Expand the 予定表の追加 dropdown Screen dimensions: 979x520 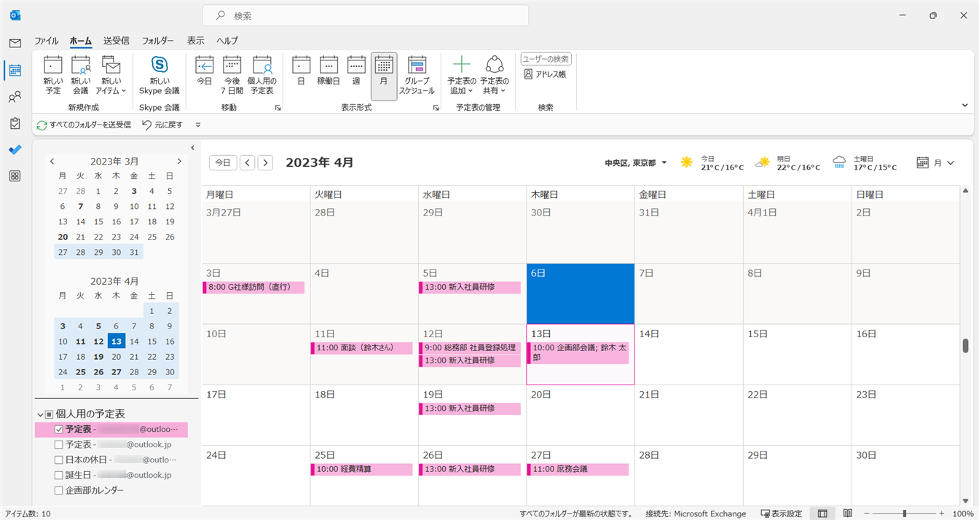pyautogui.click(x=461, y=86)
